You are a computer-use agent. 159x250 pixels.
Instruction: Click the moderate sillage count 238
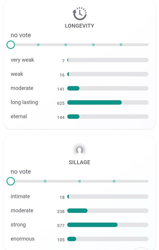pyautogui.click(x=61, y=211)
